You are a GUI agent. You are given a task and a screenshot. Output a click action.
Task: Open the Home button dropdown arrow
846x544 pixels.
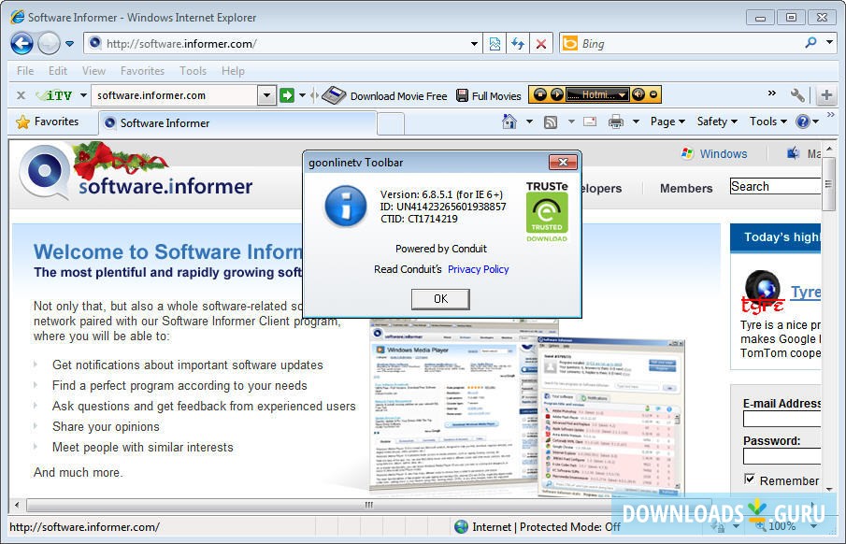tap(529, 122)
